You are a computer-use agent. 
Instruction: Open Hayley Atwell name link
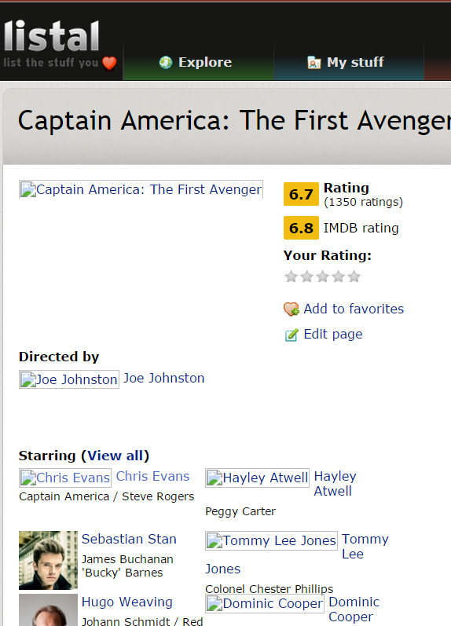pos(335,484)
